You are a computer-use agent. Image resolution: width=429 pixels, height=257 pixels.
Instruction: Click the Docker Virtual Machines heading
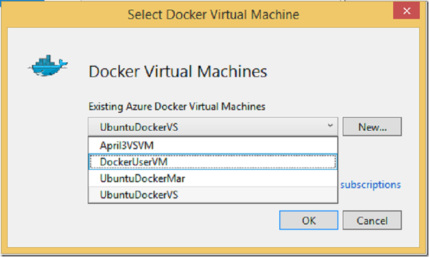pyautogui.click(x=178, y=72)
